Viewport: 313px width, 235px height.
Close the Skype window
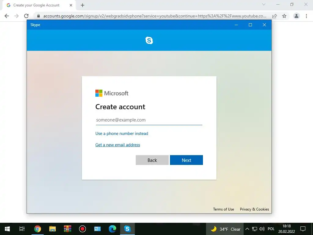click(264, 25)
